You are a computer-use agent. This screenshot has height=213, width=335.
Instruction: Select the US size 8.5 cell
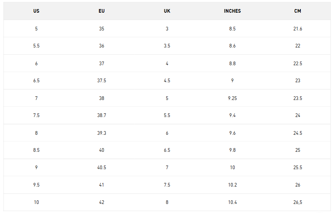(36, 150)
